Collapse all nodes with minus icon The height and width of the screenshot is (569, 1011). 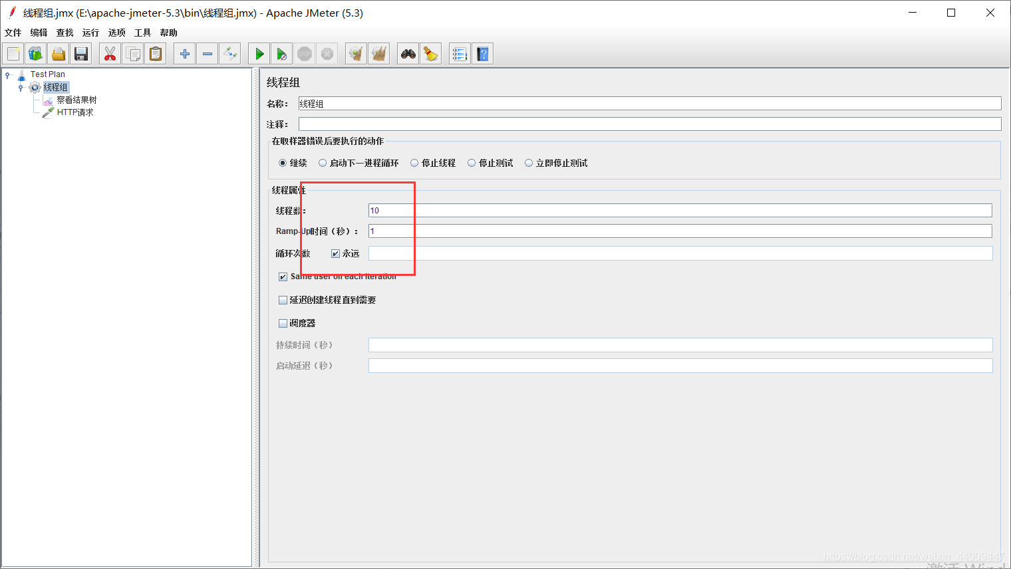[208, 54]
